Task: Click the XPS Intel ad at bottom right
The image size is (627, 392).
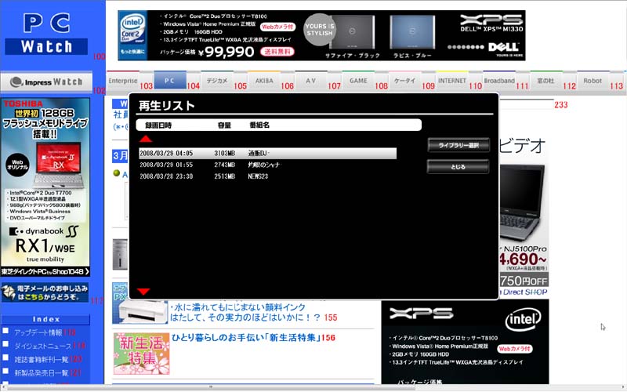Action: [x=465, y=342]
